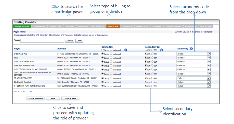Go to the Manage Provider tab
This screenshot has height=124, width=234.
coord(22,26)
